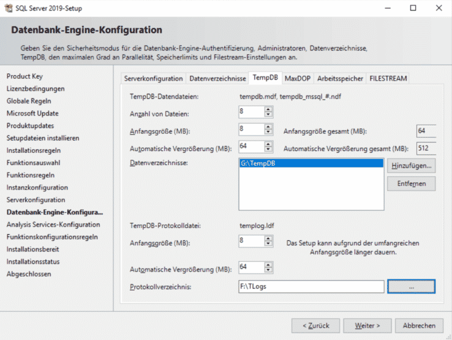This screenshot has height=340, width=452.
Task: Click the < Zurück button
Action: pyautogui.click(x=315, y=325)
